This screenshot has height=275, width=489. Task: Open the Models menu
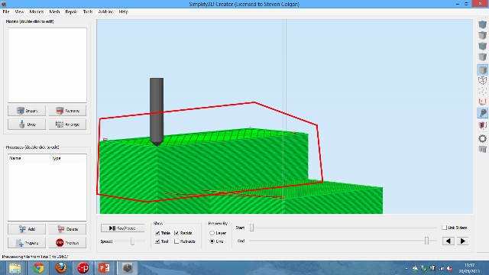click(37, 11)
